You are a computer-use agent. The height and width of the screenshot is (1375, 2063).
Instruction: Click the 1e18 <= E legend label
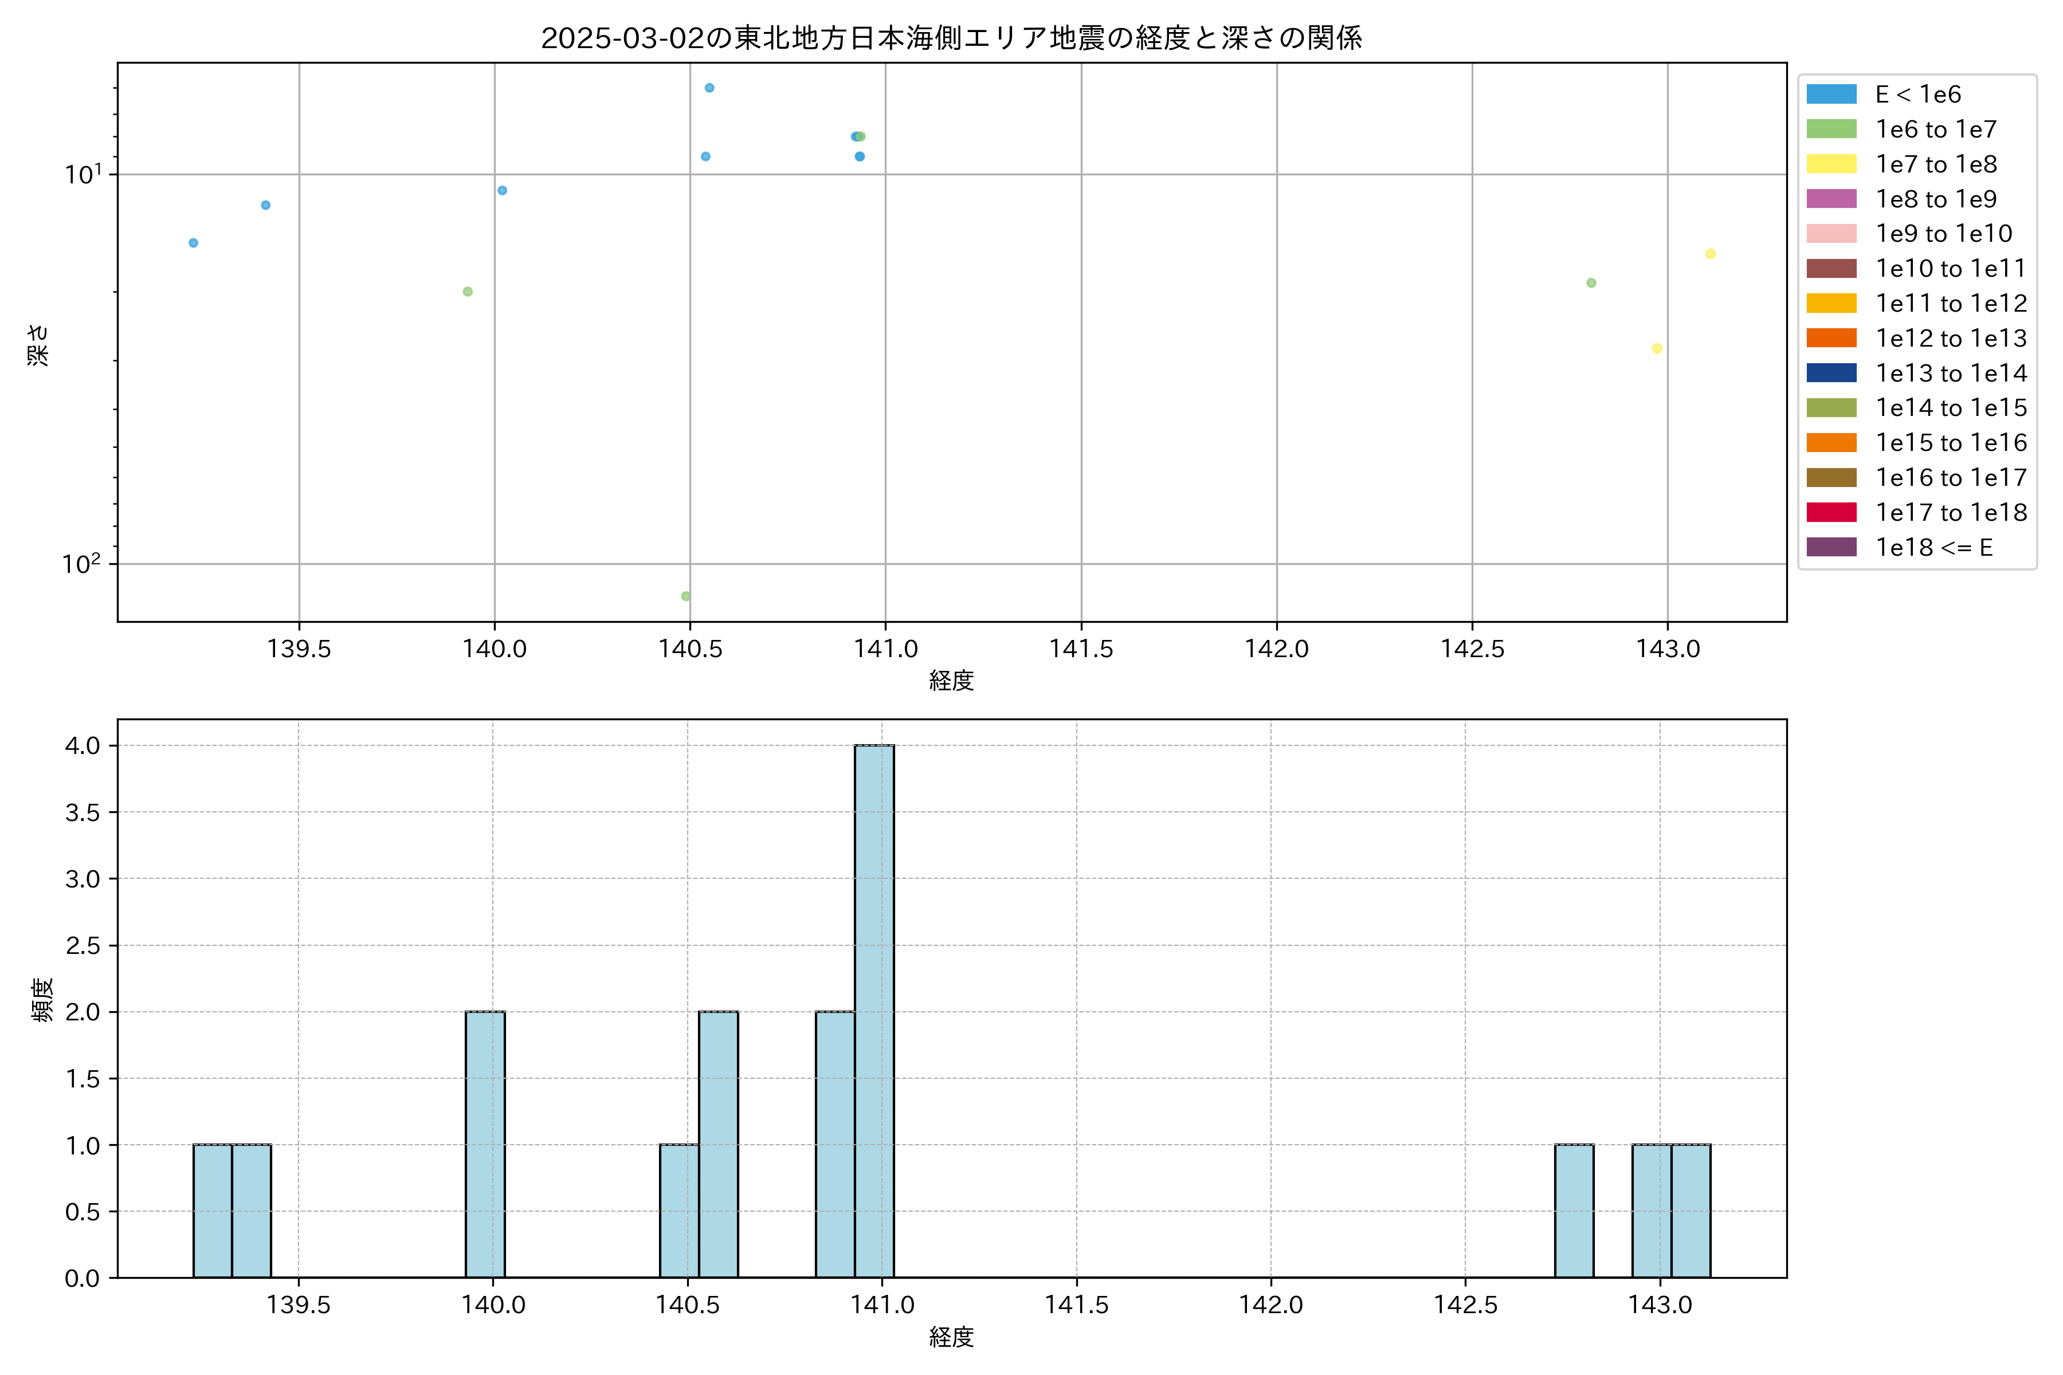click(1933, 547)
